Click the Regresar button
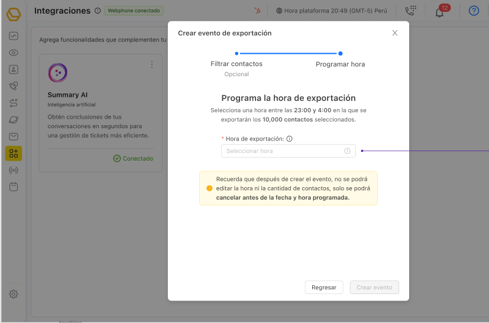Image resolution: width=489 pixels, height=323 pixels. coord(324,288)
